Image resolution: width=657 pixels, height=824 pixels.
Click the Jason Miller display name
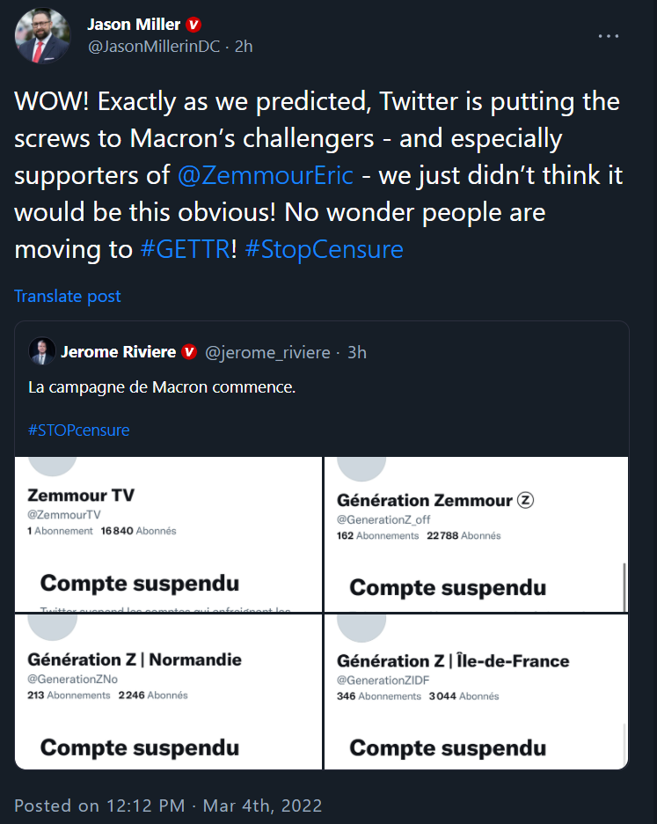coord(134,25)
